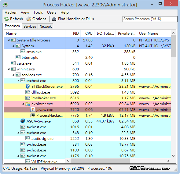Click the services.exe process icon

pyautogui.click(x=18, y=75)
